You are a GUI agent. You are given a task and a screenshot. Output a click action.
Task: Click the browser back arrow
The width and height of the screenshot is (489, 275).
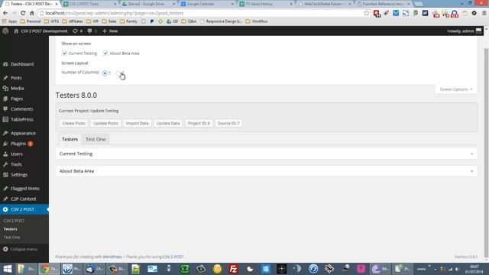pyautogui.click(x=5, y=13)
